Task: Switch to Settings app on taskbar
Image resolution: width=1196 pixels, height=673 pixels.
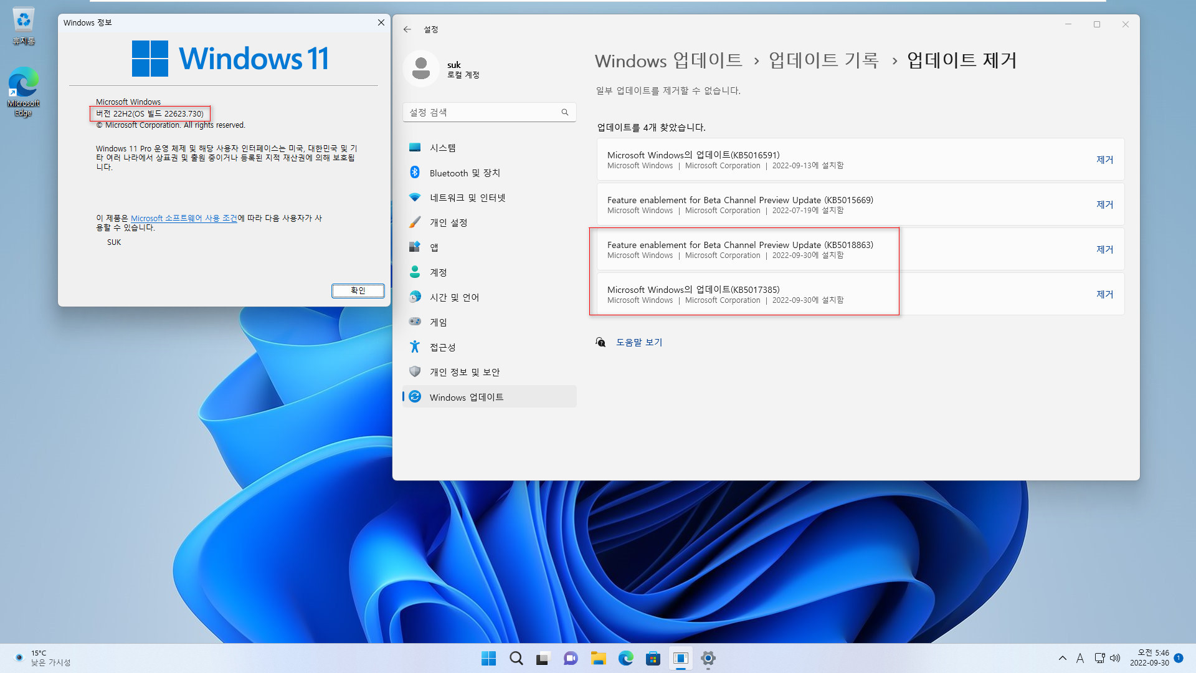Action: (708, 658)
